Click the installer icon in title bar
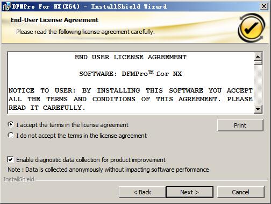Image resolution: width=271 pixels, height=204 pixels. [x=6, y=6]
